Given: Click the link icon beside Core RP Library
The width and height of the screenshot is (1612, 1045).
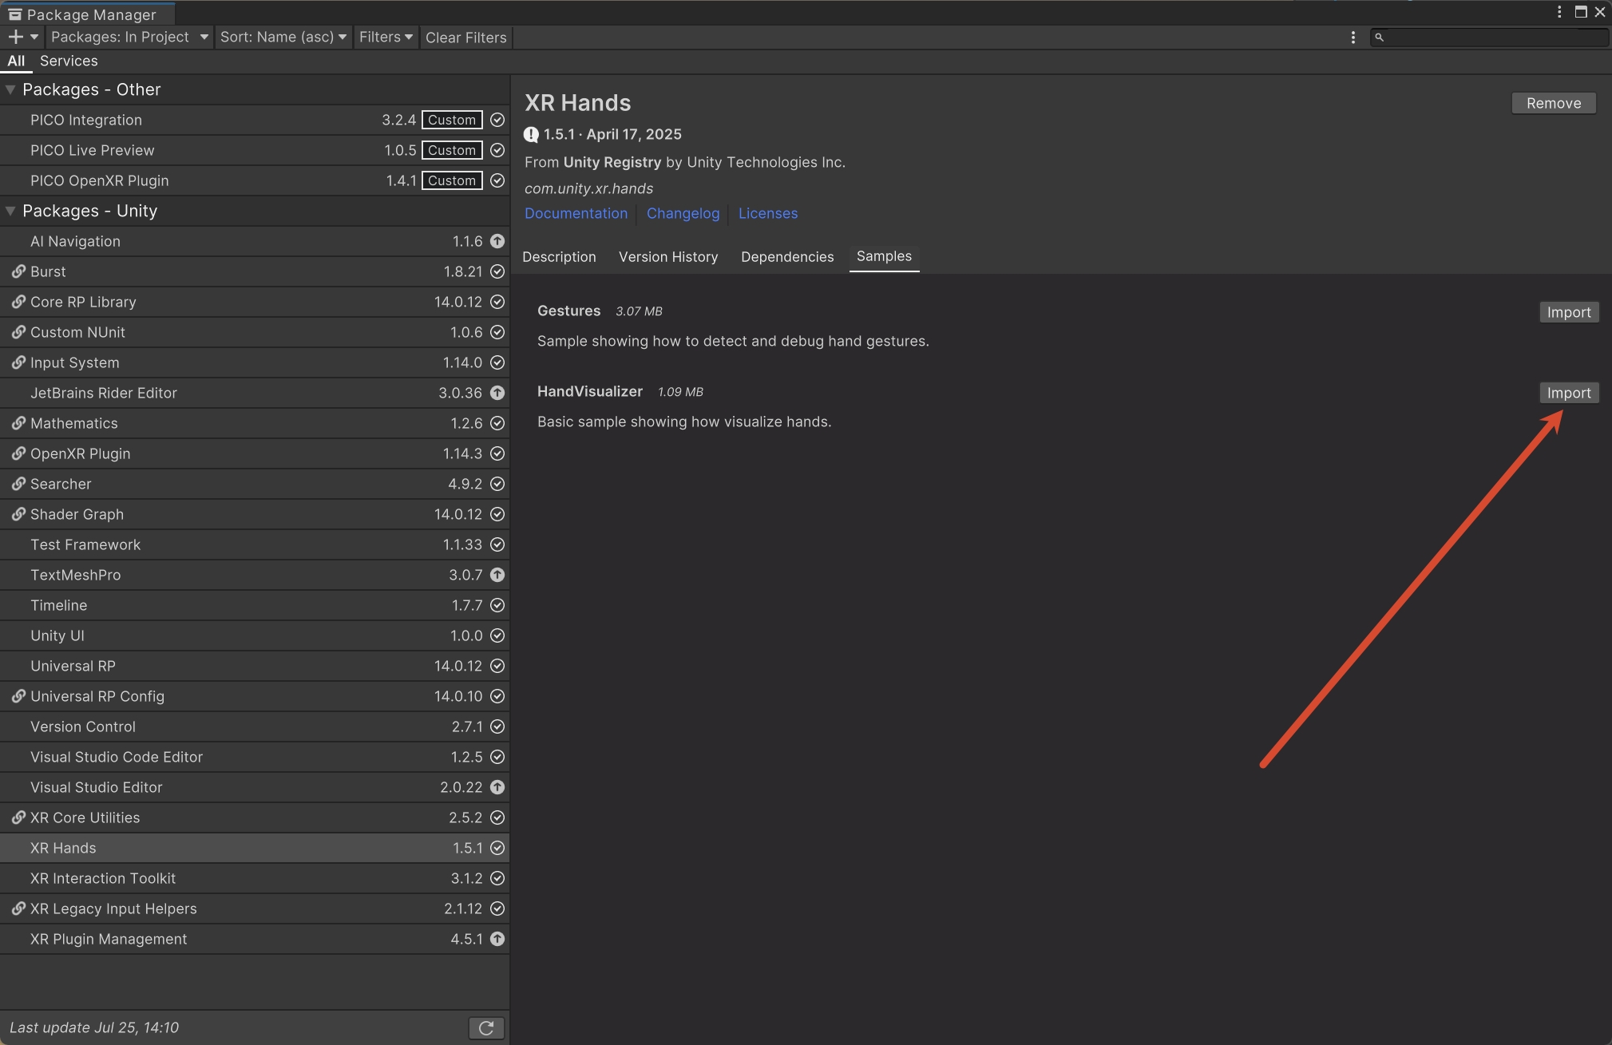Looking at the screenshot, I should point(18,302).
